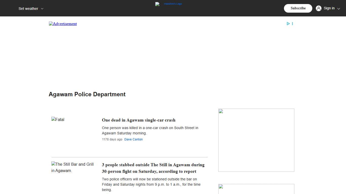
Task: Click the '1178 days ago' timestamp
Action: (112, 139)
